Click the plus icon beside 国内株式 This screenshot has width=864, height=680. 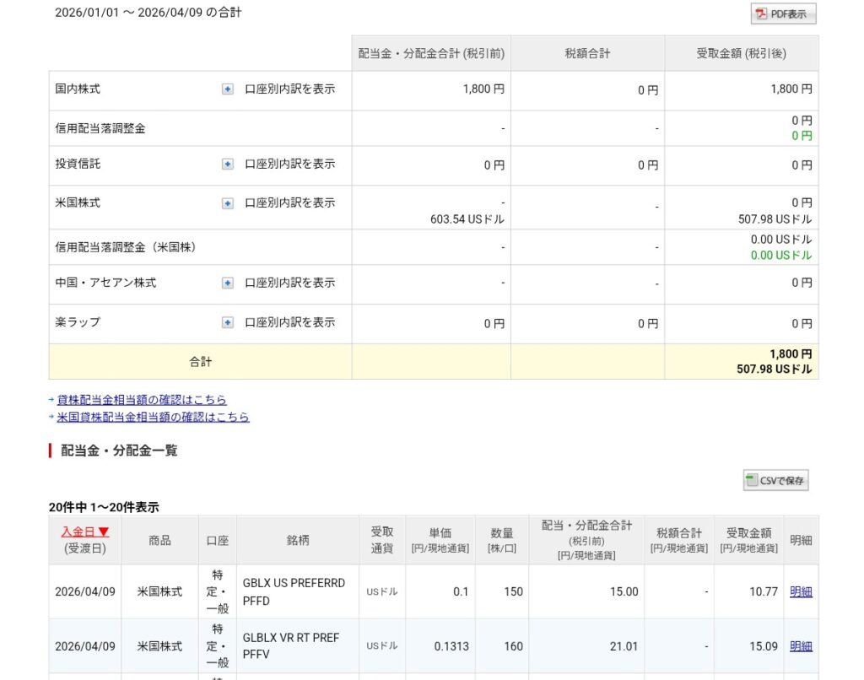point(228,89)
